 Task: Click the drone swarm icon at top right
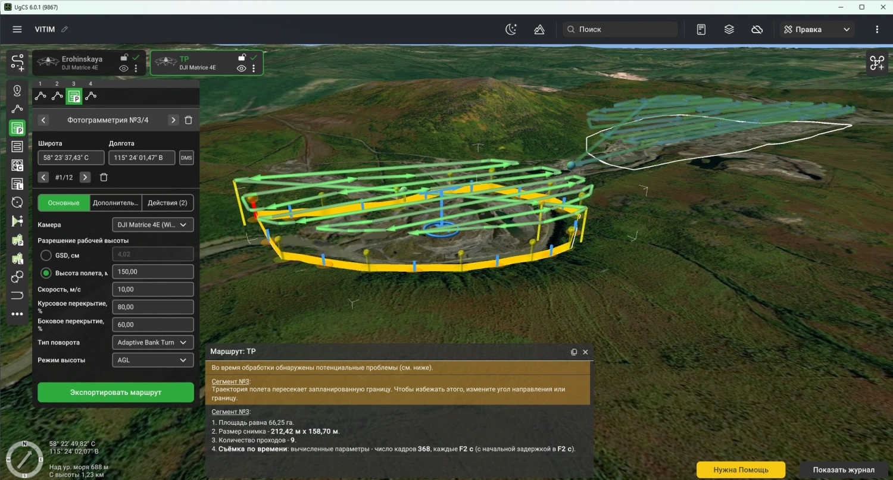(877, 63)
